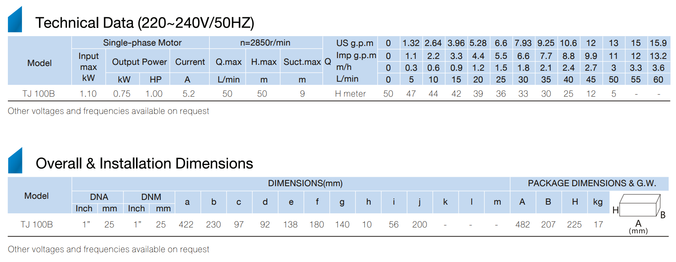The width and height of the screenshot is (676, 262).
Task: Click the voltages note under technical table
Action: click(108, 111)
